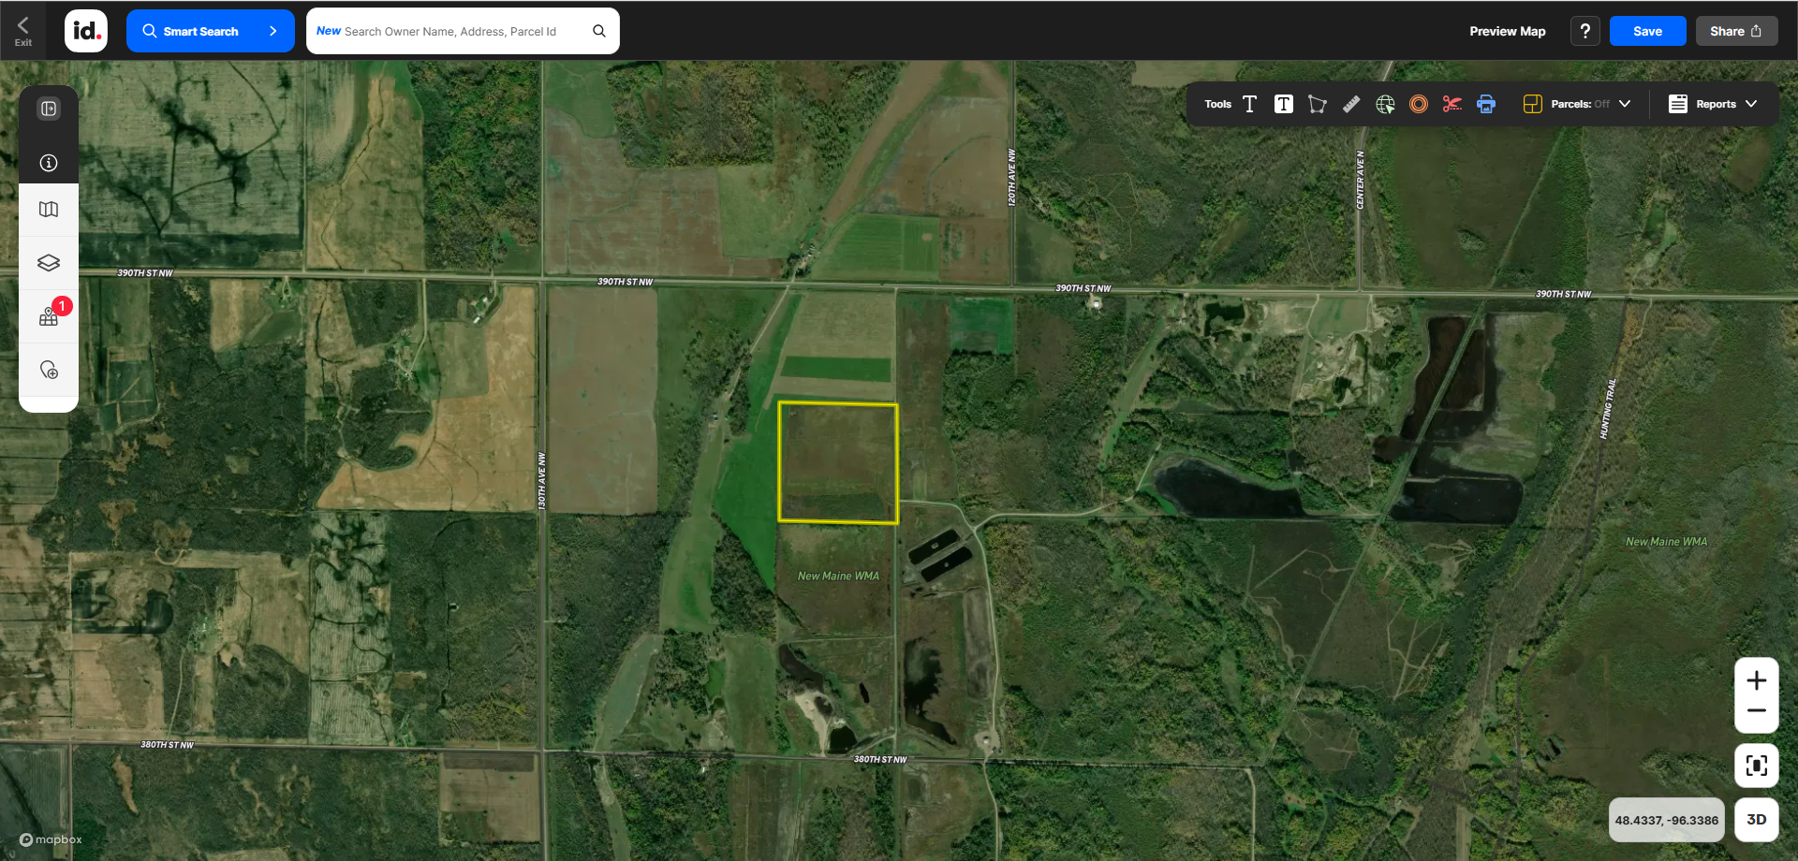Select the orange radius rings tool
1798x861 pixels.
coord(1419,104)
